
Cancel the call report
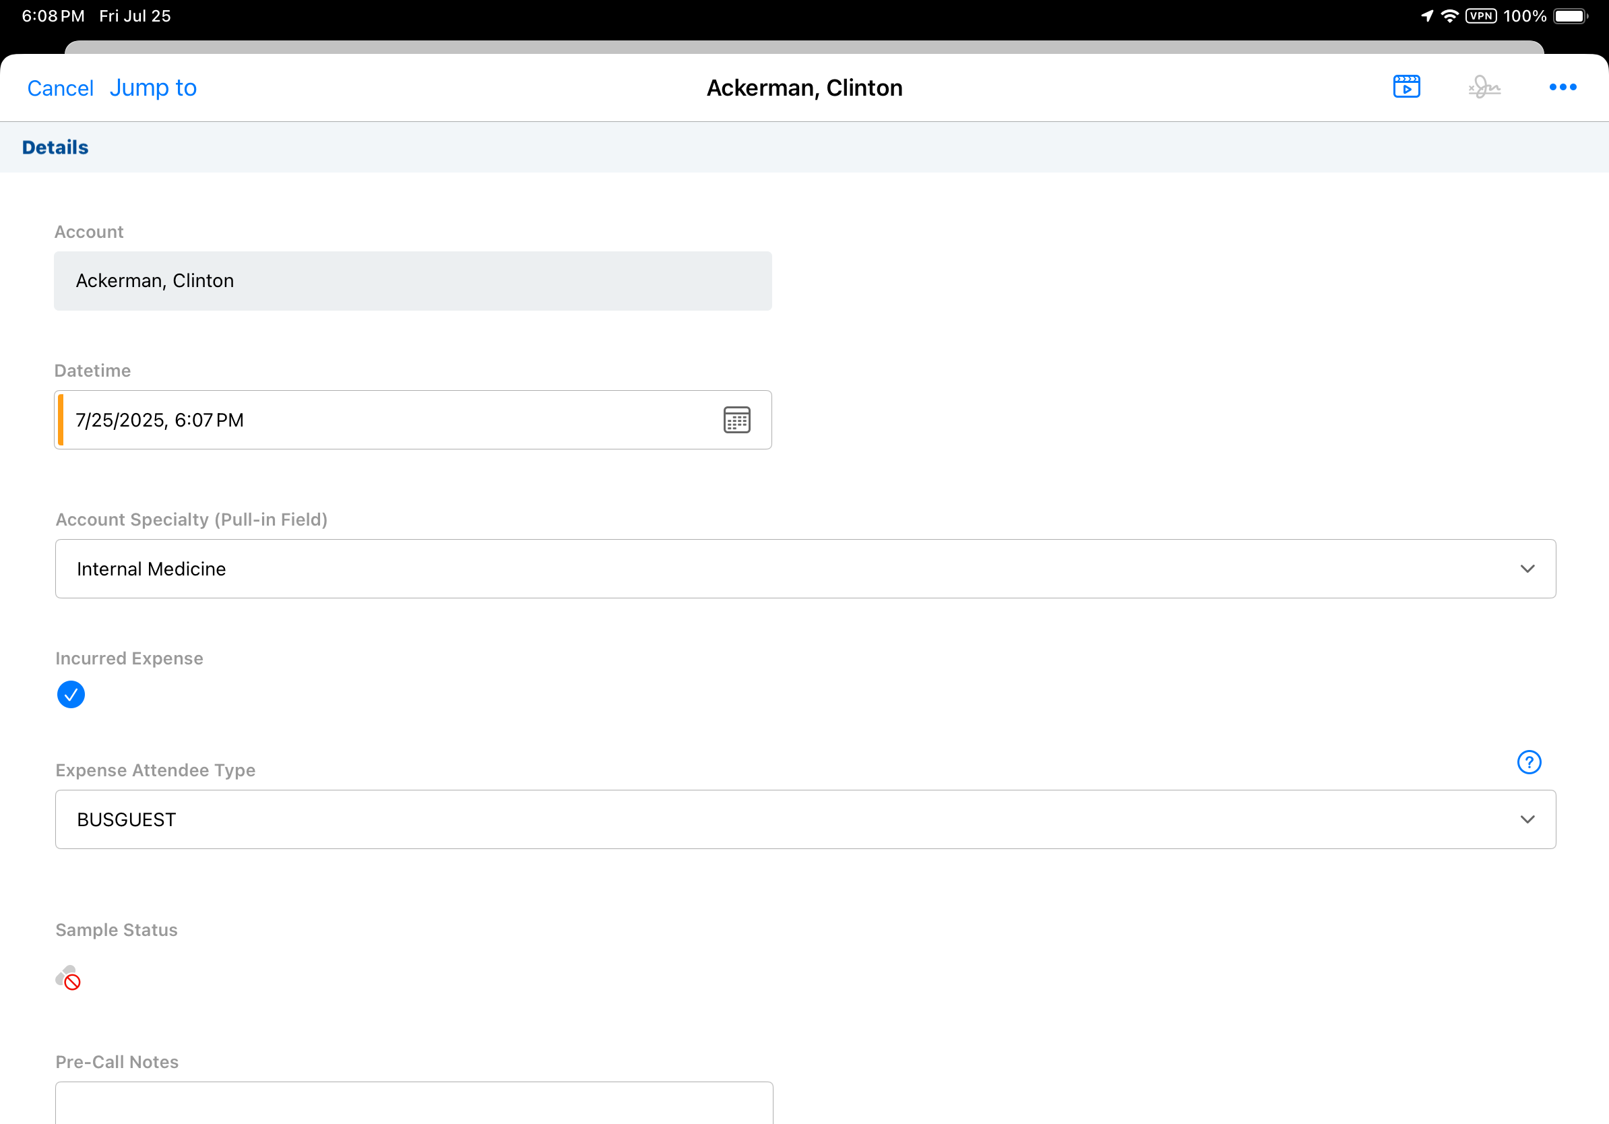click(60, 88)
